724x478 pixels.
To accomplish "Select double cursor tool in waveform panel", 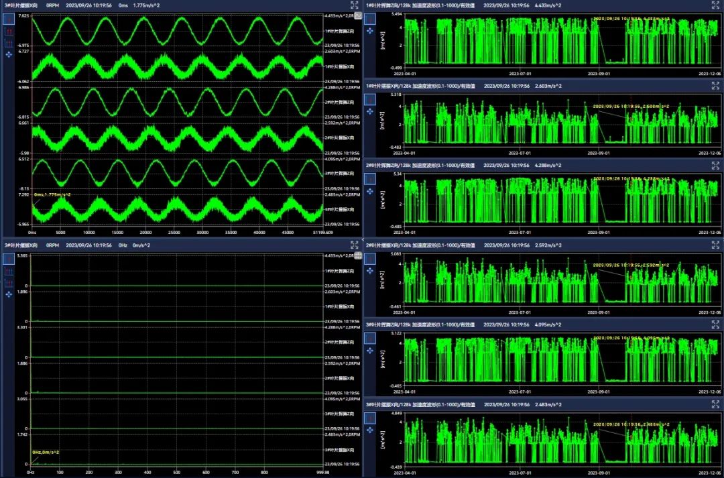I will click(9, 32).
